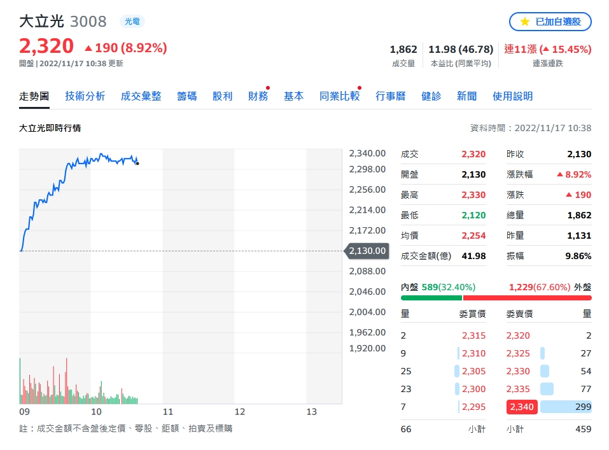Open the 財務 tab
Viewport: 609px width, 450px height.
pyautogui.click(x=258, y=96)
